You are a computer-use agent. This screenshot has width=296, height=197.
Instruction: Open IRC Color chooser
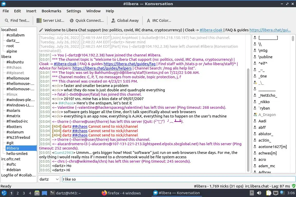point(159,21)
